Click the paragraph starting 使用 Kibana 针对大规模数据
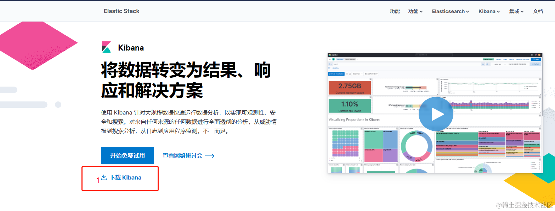Image resolution: width=555 pixels, height=211 pixels. (188, 122)
